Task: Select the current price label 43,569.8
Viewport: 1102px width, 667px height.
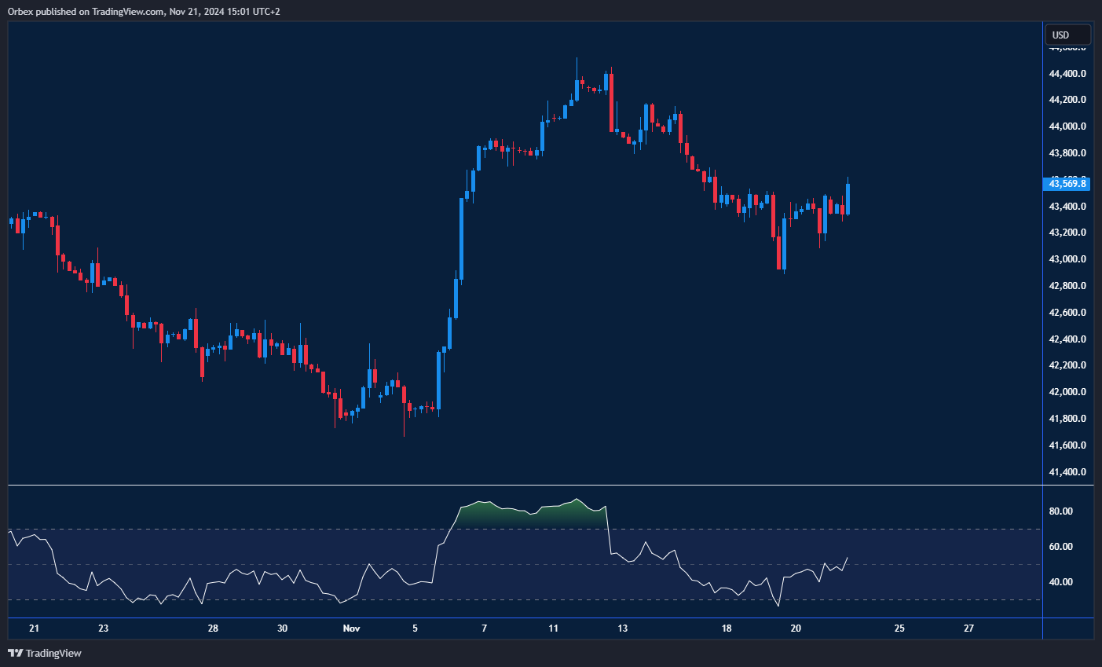Action: pyautogui.click(x=1067, y=184)
